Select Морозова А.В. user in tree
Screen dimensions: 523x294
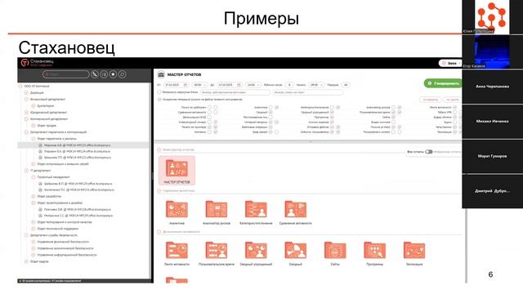click(x=77, y=145)
